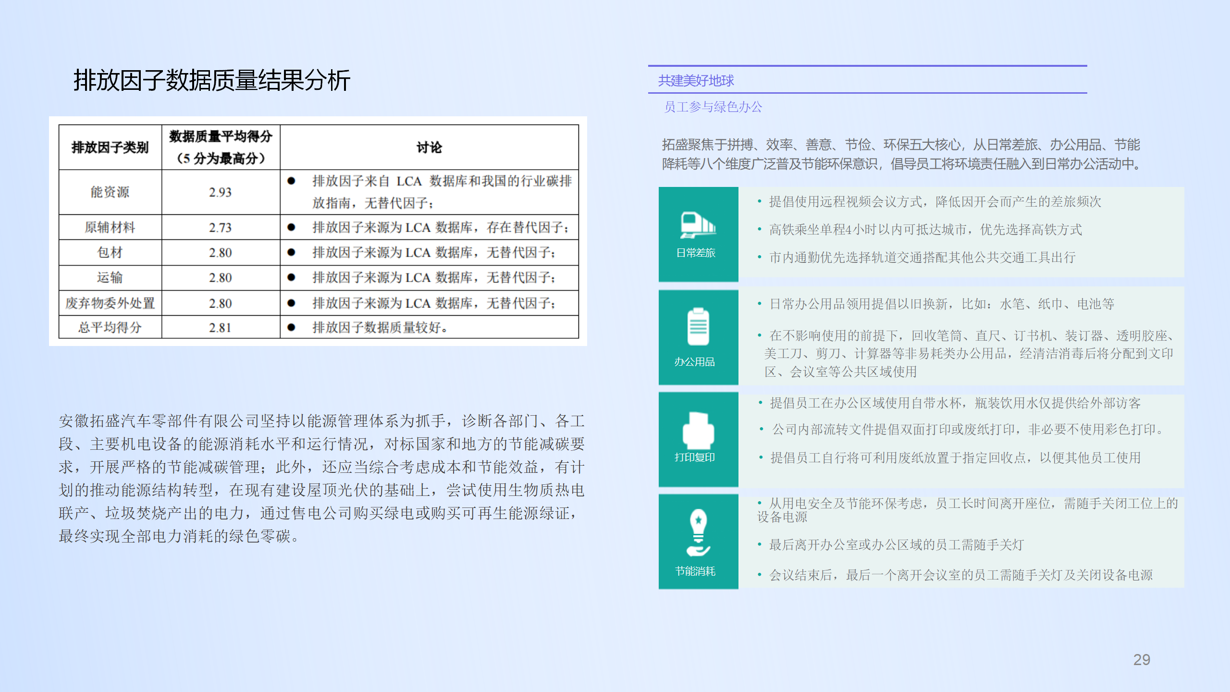Click the paragraph starting 安徽拓盛汽车零部件有限公司
Viewport: 1230px width, 692px height.
click(x=321, y=479)
